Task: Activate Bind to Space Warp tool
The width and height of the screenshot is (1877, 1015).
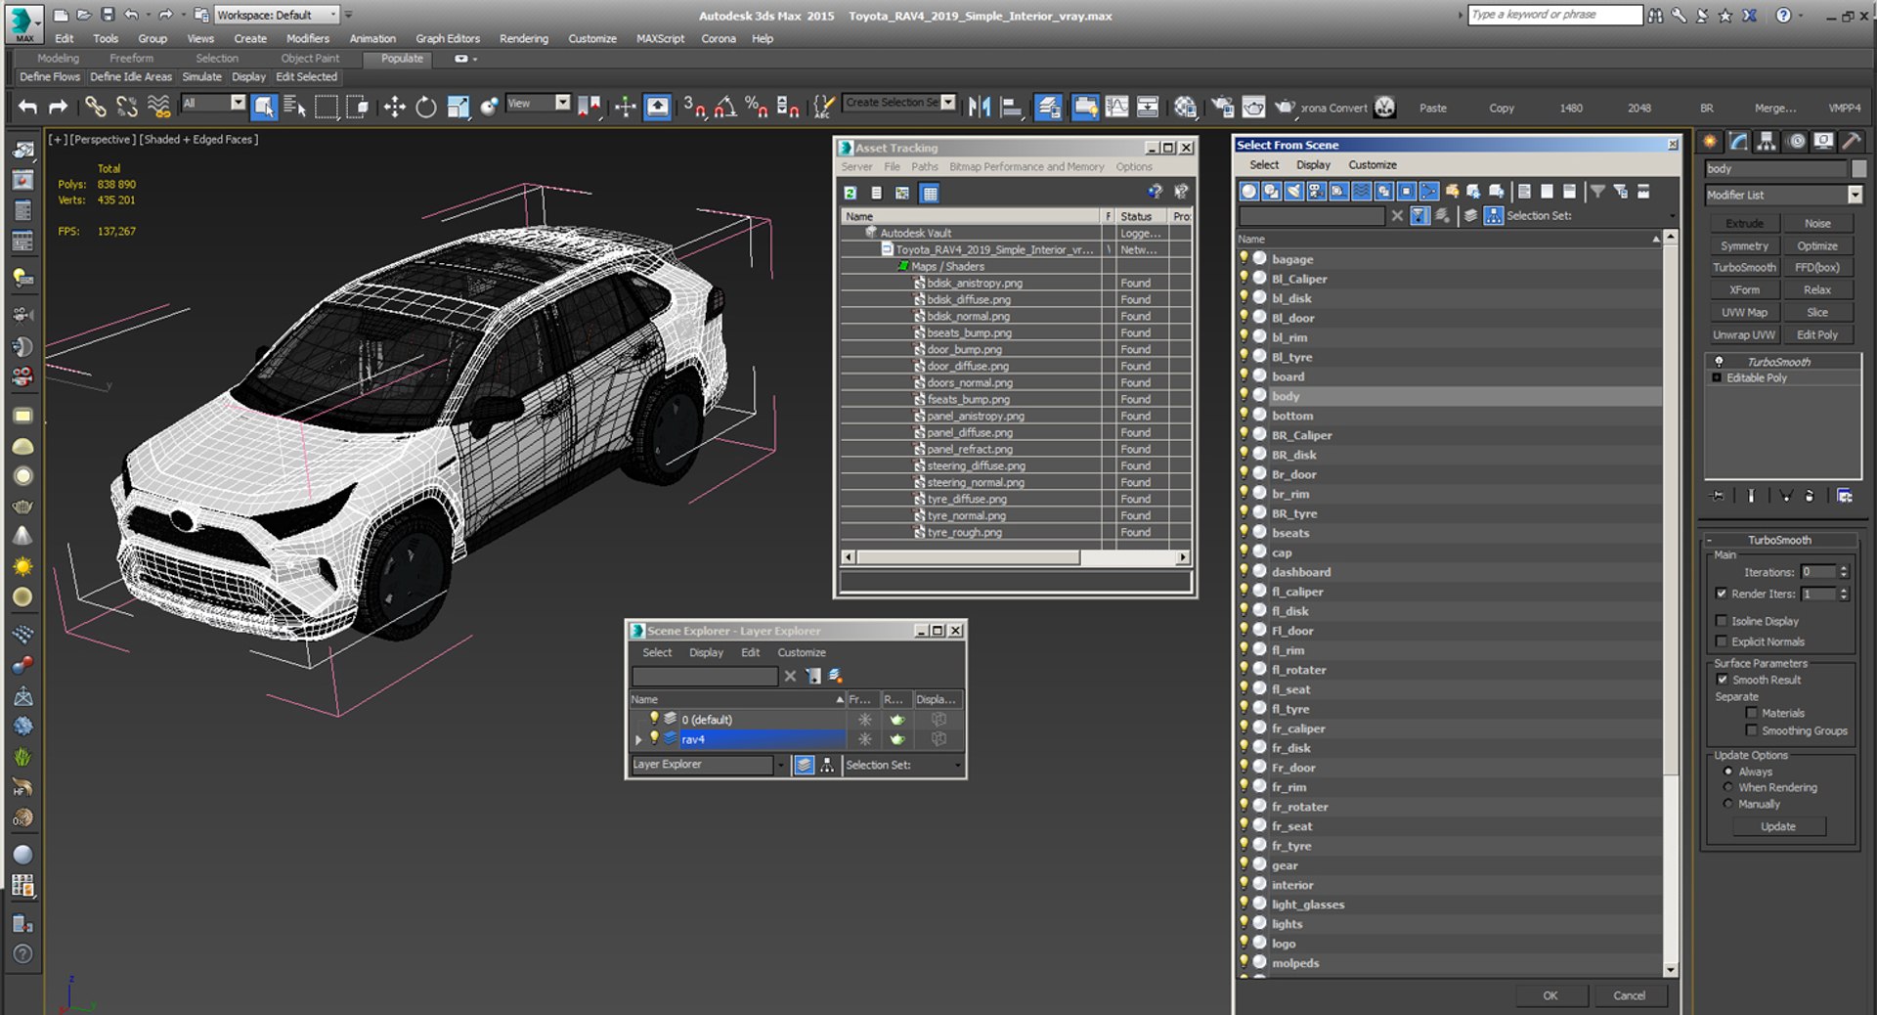Action: 158,107
